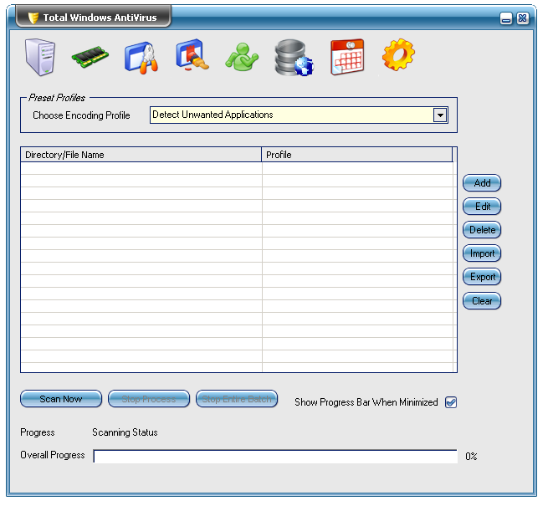The width and height of the screenshot is (548, 506).
Task: Click the shield icon in title bar
Action: [x=33, y=18]
